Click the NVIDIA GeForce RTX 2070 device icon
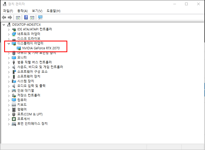Image resolution: width=205 pixels, height=150 pixels. tap(19, 48)
